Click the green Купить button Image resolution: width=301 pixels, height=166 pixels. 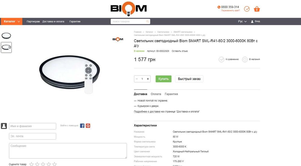point(163,79)
